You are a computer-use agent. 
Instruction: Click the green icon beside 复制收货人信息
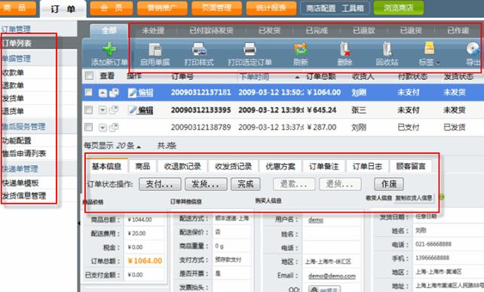(441, 197)
